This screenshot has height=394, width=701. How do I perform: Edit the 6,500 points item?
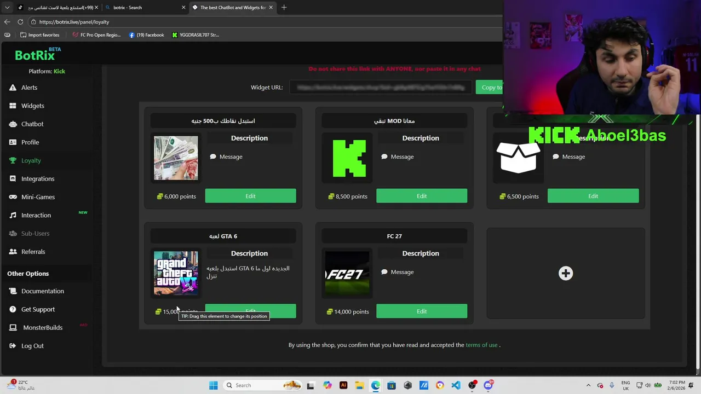(x=593, y=196)
